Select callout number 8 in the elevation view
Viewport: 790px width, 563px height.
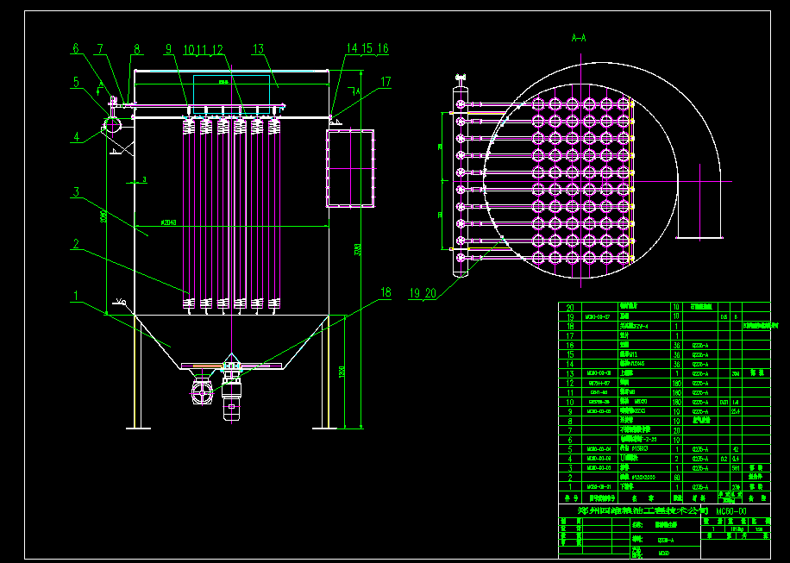click(x=136, y=49)
